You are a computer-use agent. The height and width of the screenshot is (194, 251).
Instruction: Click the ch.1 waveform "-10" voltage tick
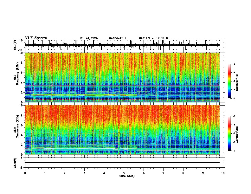pyautogui.click(x=21, y=50)
